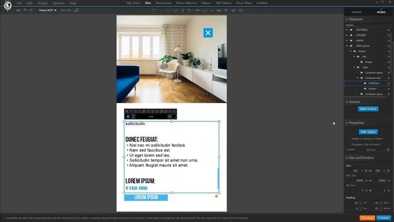Click the width size input field
This screenshot has height=222, width=394.
click(x=355, y=171)
